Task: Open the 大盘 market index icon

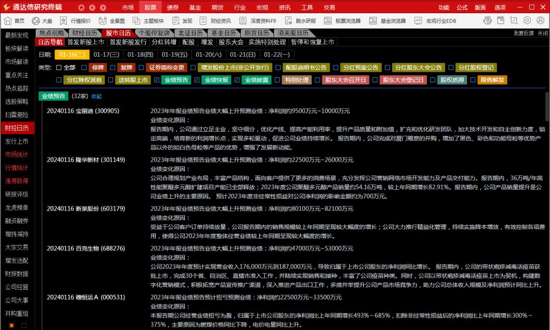Action: [36, 21]
